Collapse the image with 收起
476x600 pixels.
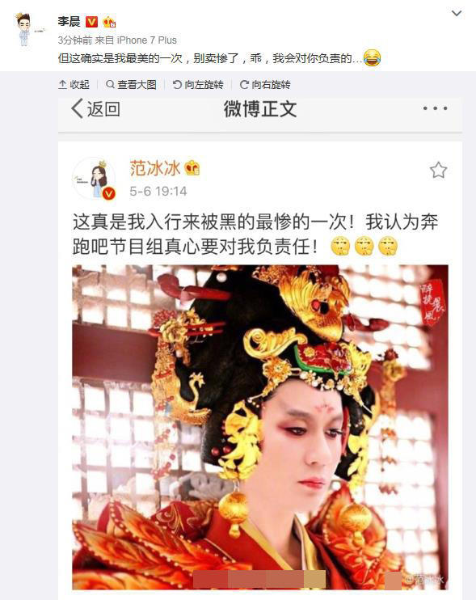74,85
